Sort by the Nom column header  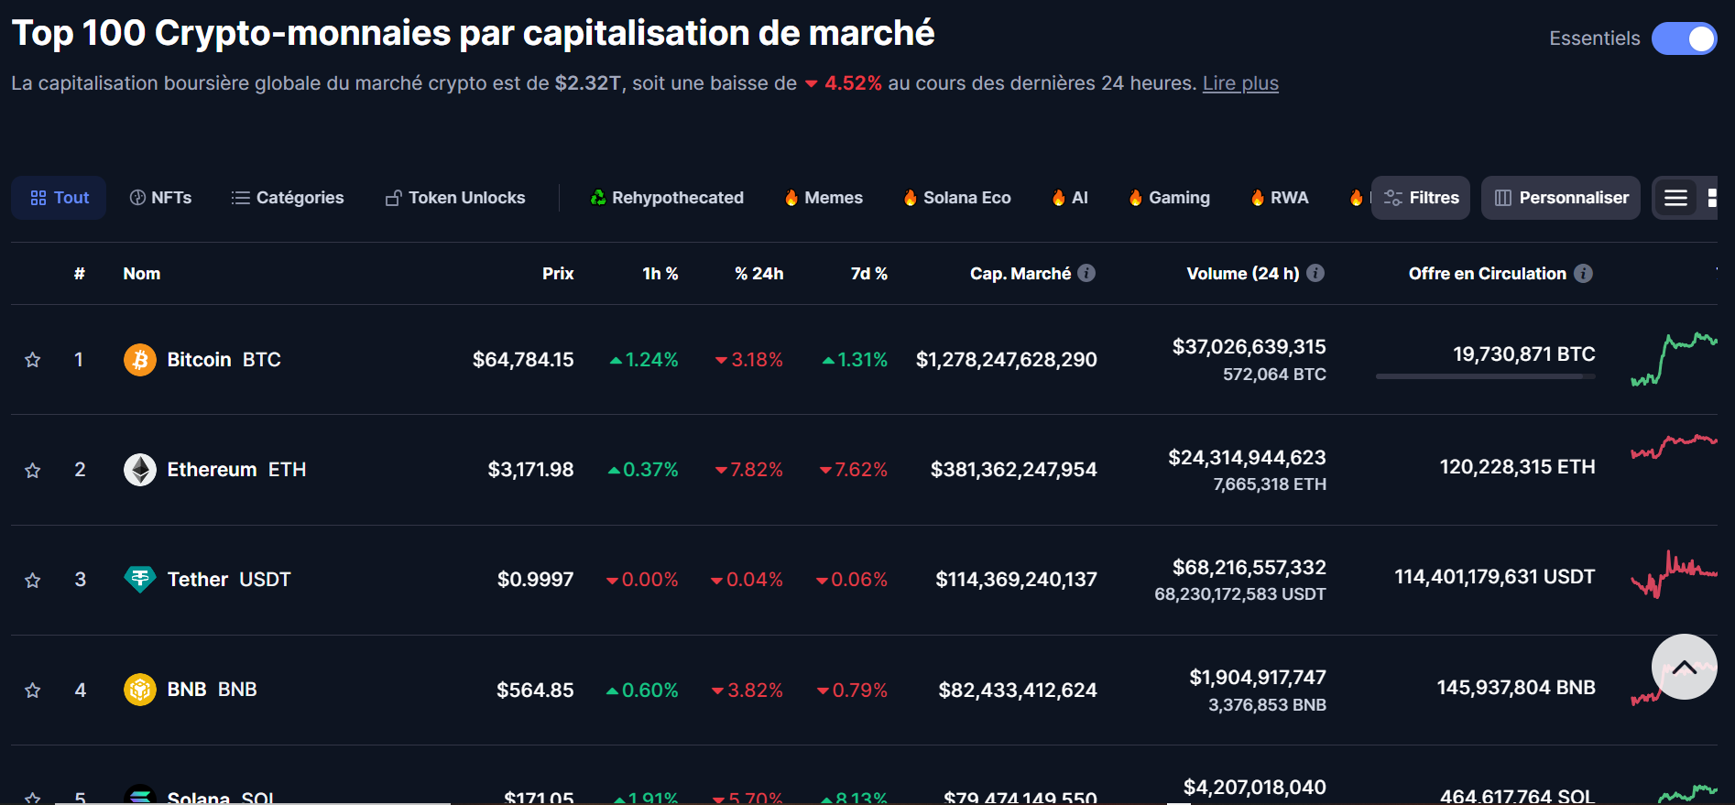(142, 274)
